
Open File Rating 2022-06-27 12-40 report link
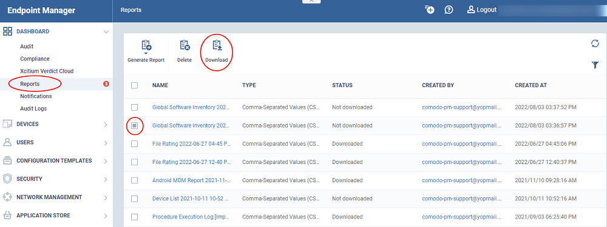(192, 162)
